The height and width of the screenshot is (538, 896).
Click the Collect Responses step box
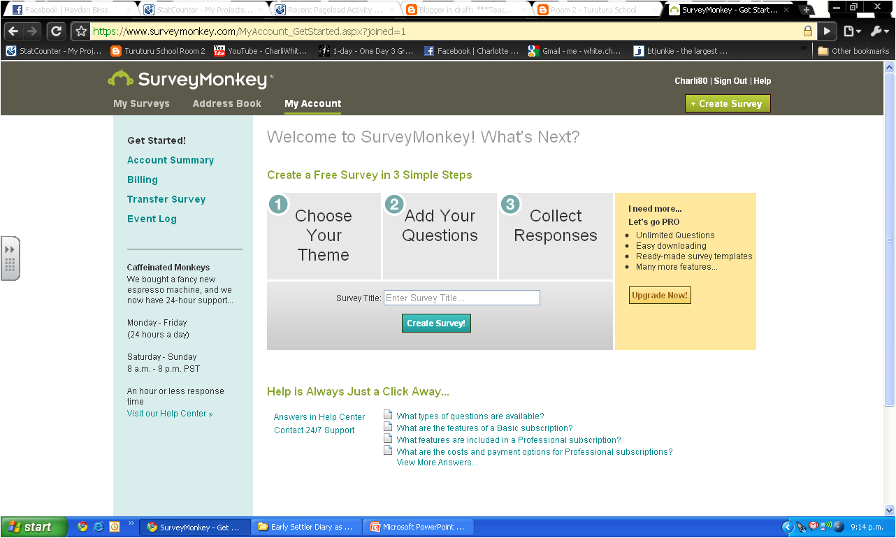[x=556, y=236]
